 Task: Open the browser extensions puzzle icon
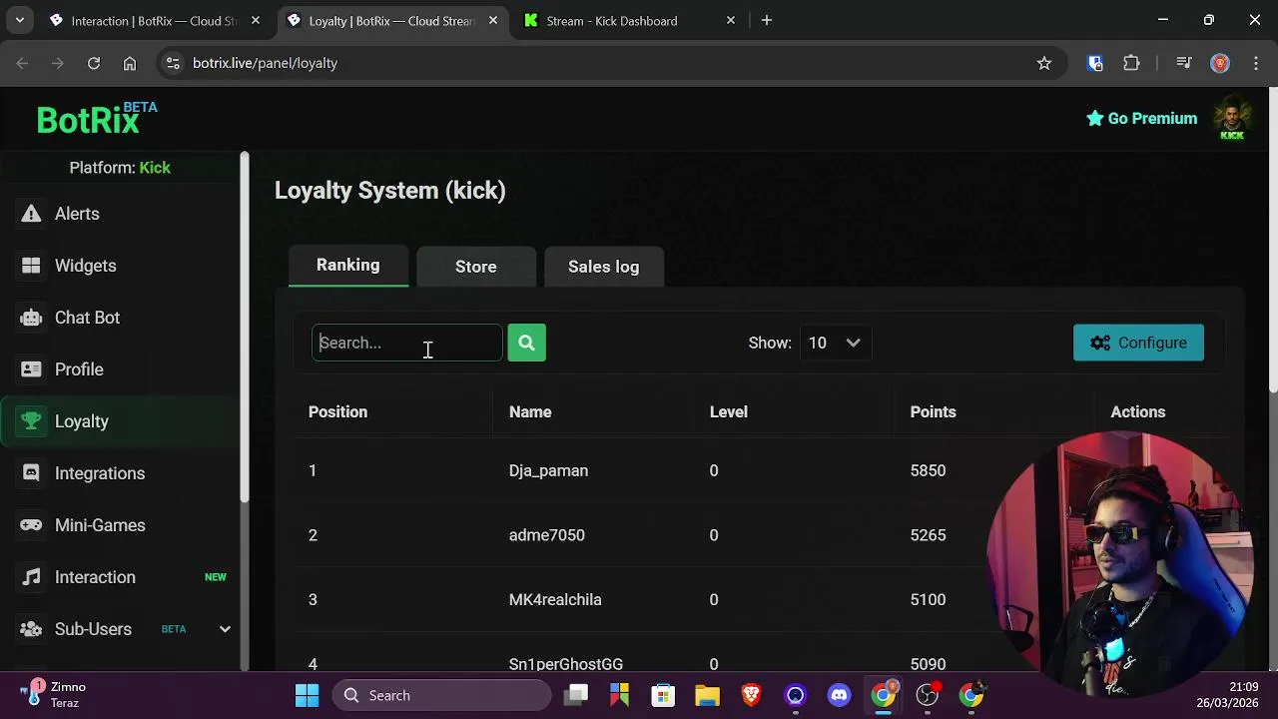[1131, 63]
